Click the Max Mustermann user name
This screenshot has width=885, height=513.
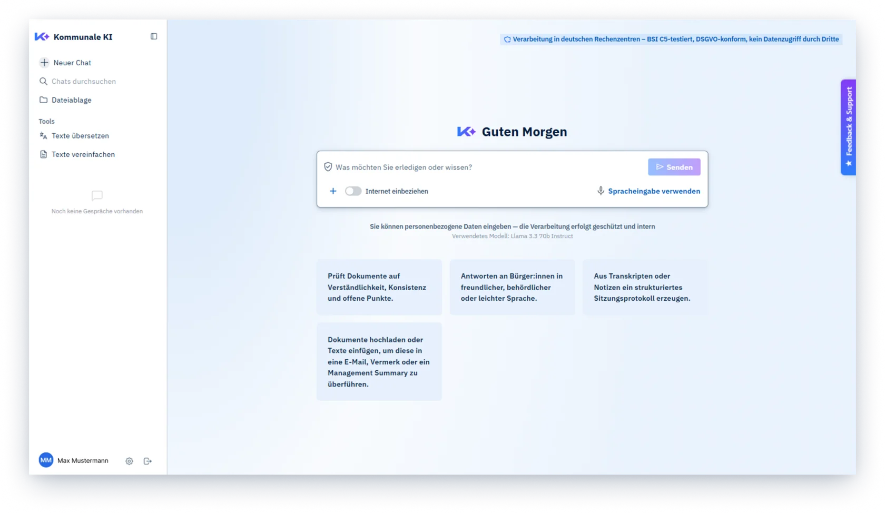(x=83, y=460)
